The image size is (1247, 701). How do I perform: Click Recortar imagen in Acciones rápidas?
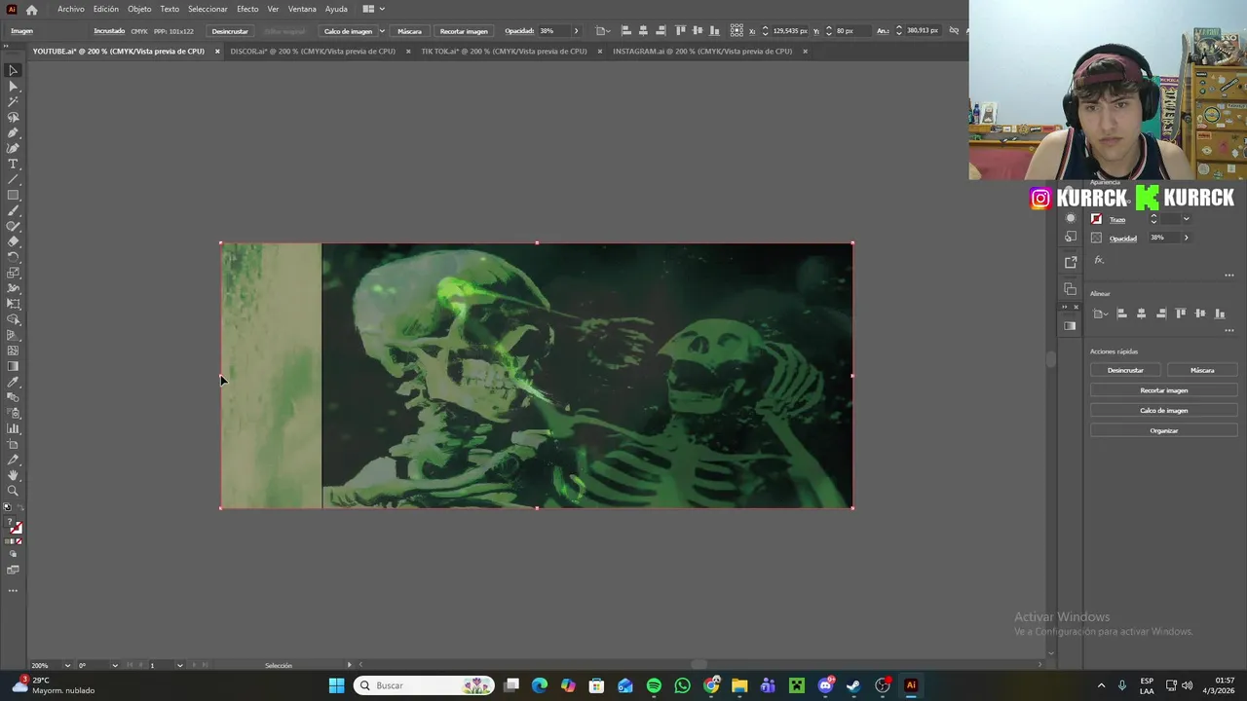1163,390
